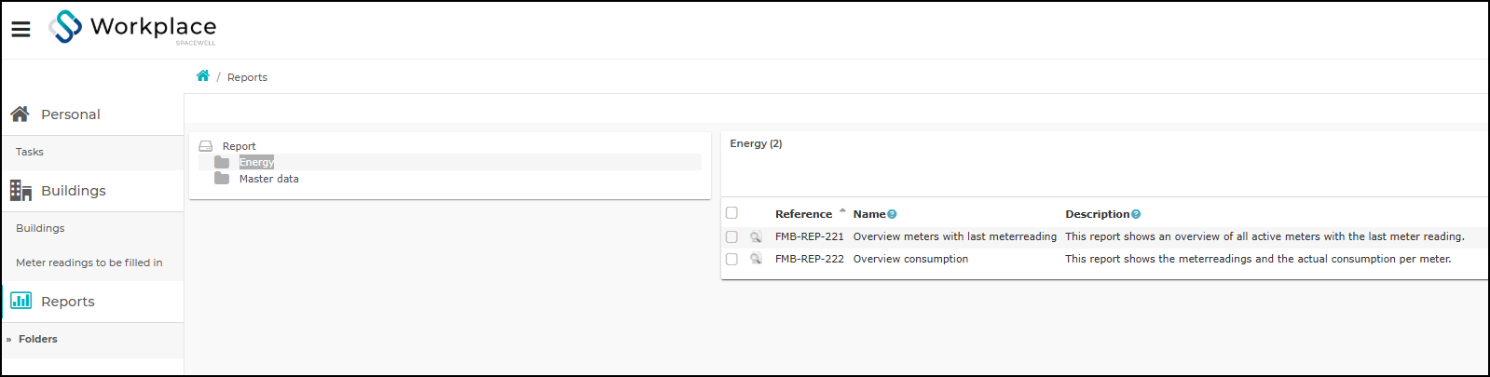Click the Master data folder icon
The width and height of the screenshot is (1490, 377).
tap(222, 179)
